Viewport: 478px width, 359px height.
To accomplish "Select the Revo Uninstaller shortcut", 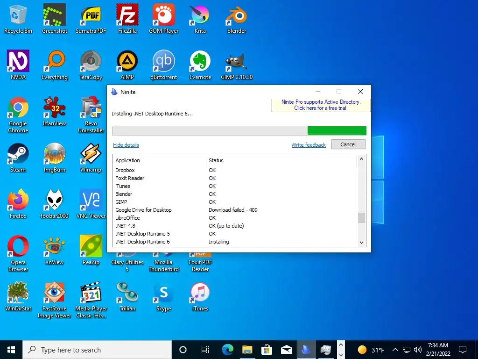I will tap(91, 115).
